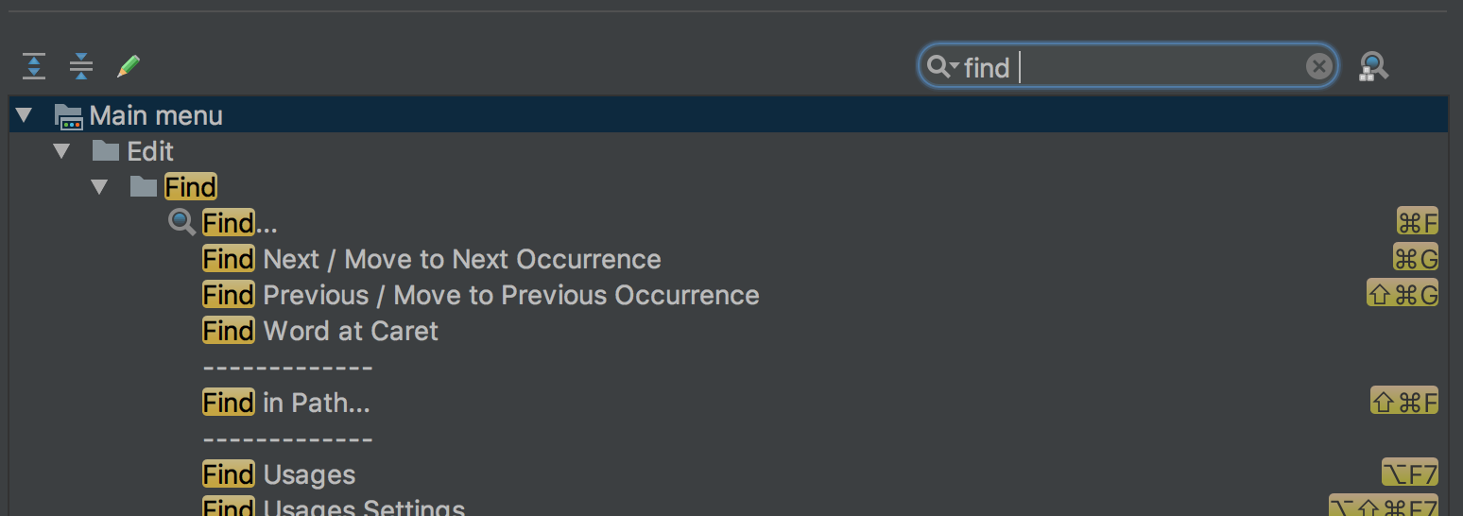1463x516 pixels.
Task: Select Find Word at Caret action
Action: 321,331
